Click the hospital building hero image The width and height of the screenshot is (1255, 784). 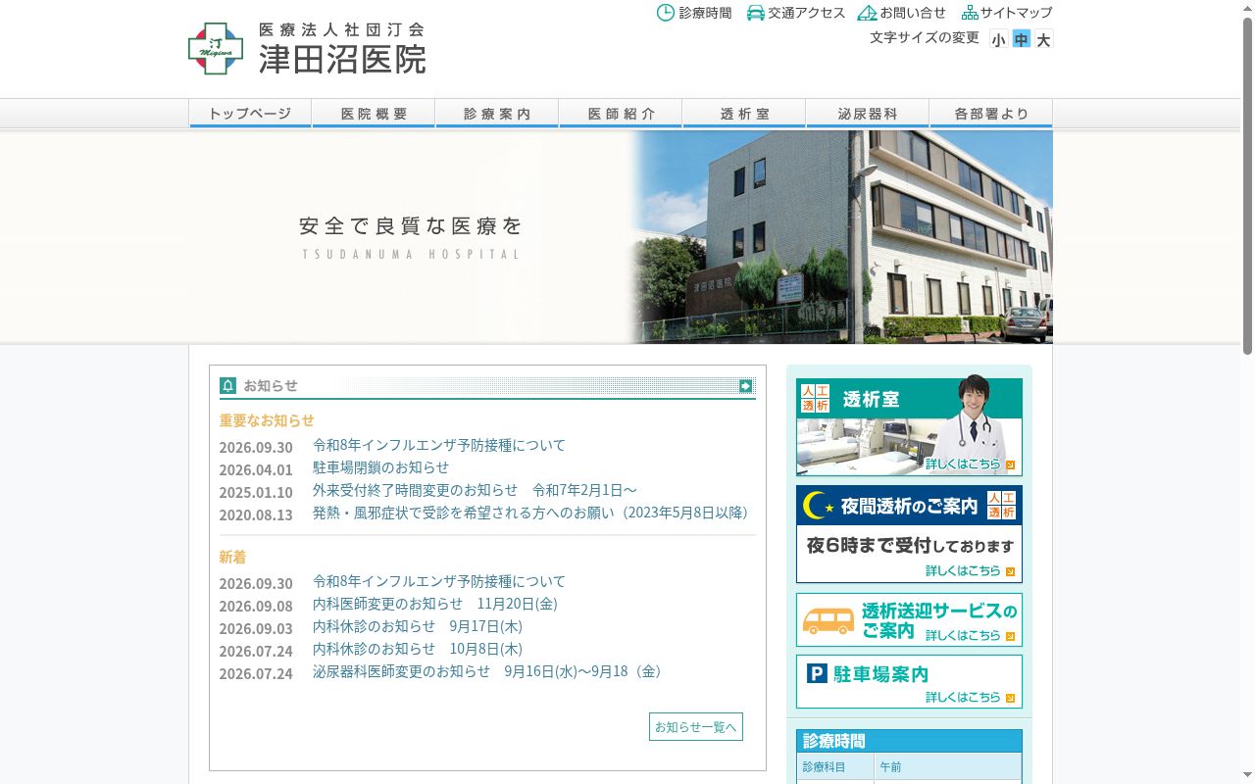pos(843,236)
